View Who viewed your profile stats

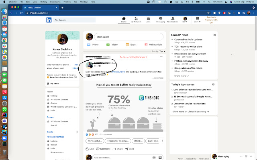[62, 65]
